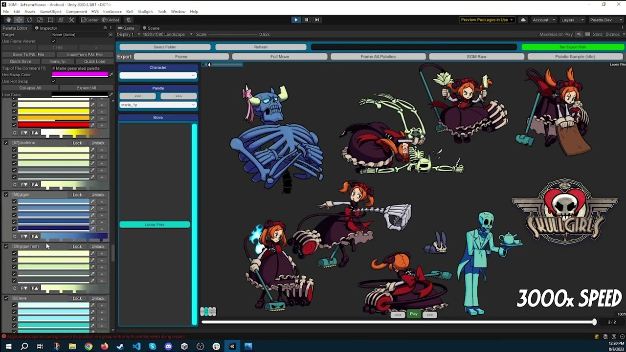This screenshot has width=626, height=352.
Task: Click the Pause button in Unity's toolbar
Action: point(306,20)
